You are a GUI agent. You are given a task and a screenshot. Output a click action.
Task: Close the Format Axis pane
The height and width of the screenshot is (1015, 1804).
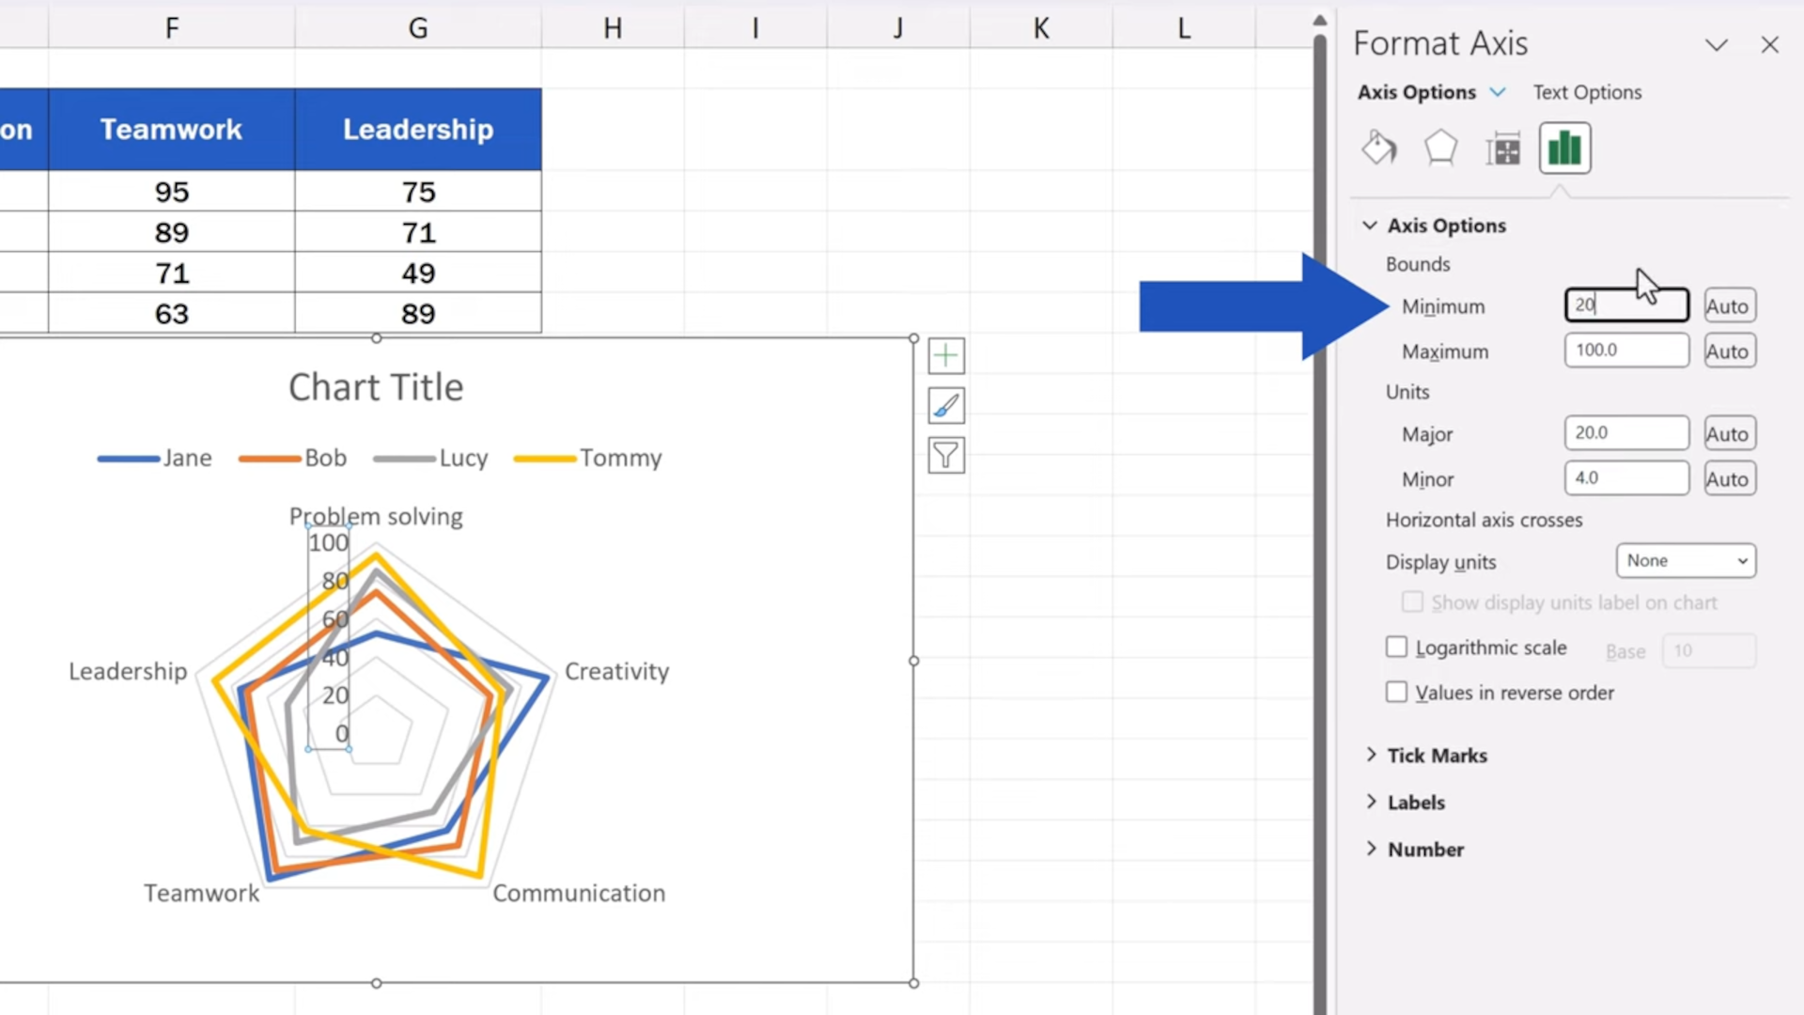point(1770,44)
